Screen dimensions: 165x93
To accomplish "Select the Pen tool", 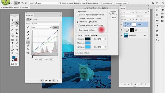I will (17, 43).
